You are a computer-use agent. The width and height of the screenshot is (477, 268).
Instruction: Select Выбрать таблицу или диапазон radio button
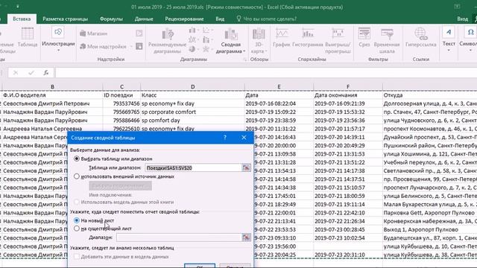pos(77,159)
